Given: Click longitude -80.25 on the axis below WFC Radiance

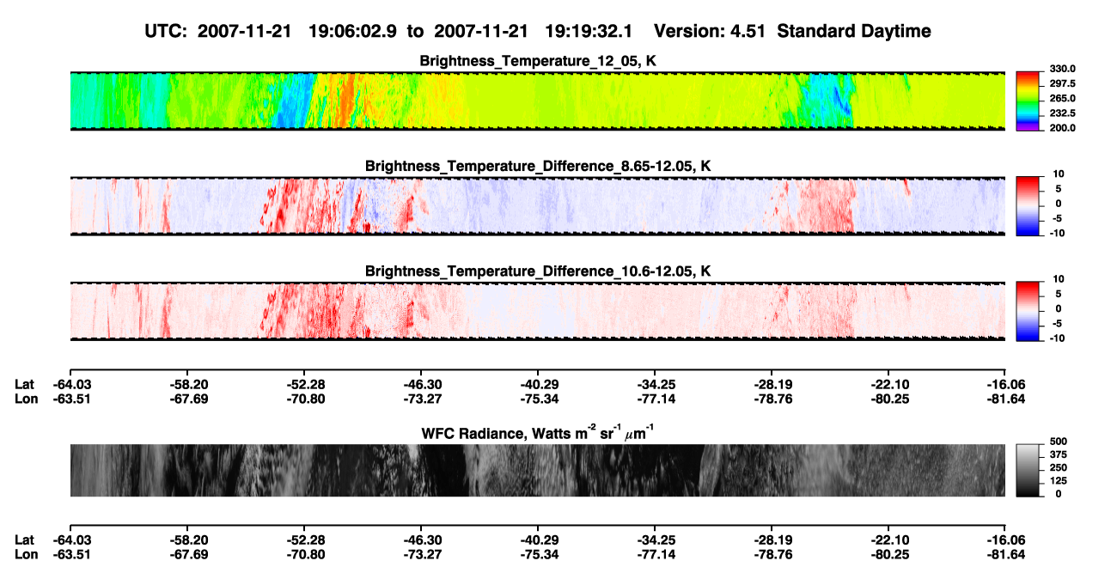Looking at the screenshot, I should [x=889, y=553].
